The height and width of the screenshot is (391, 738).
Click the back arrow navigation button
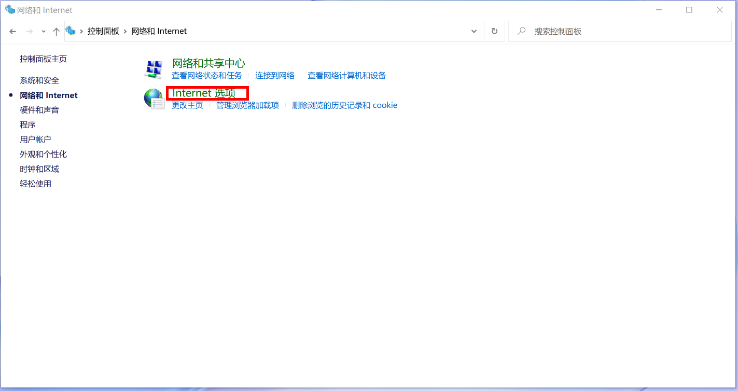pyautogui.click(x=13, y=32)
